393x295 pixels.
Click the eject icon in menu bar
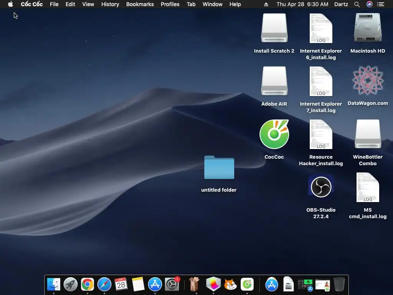[x=266, y=4]
